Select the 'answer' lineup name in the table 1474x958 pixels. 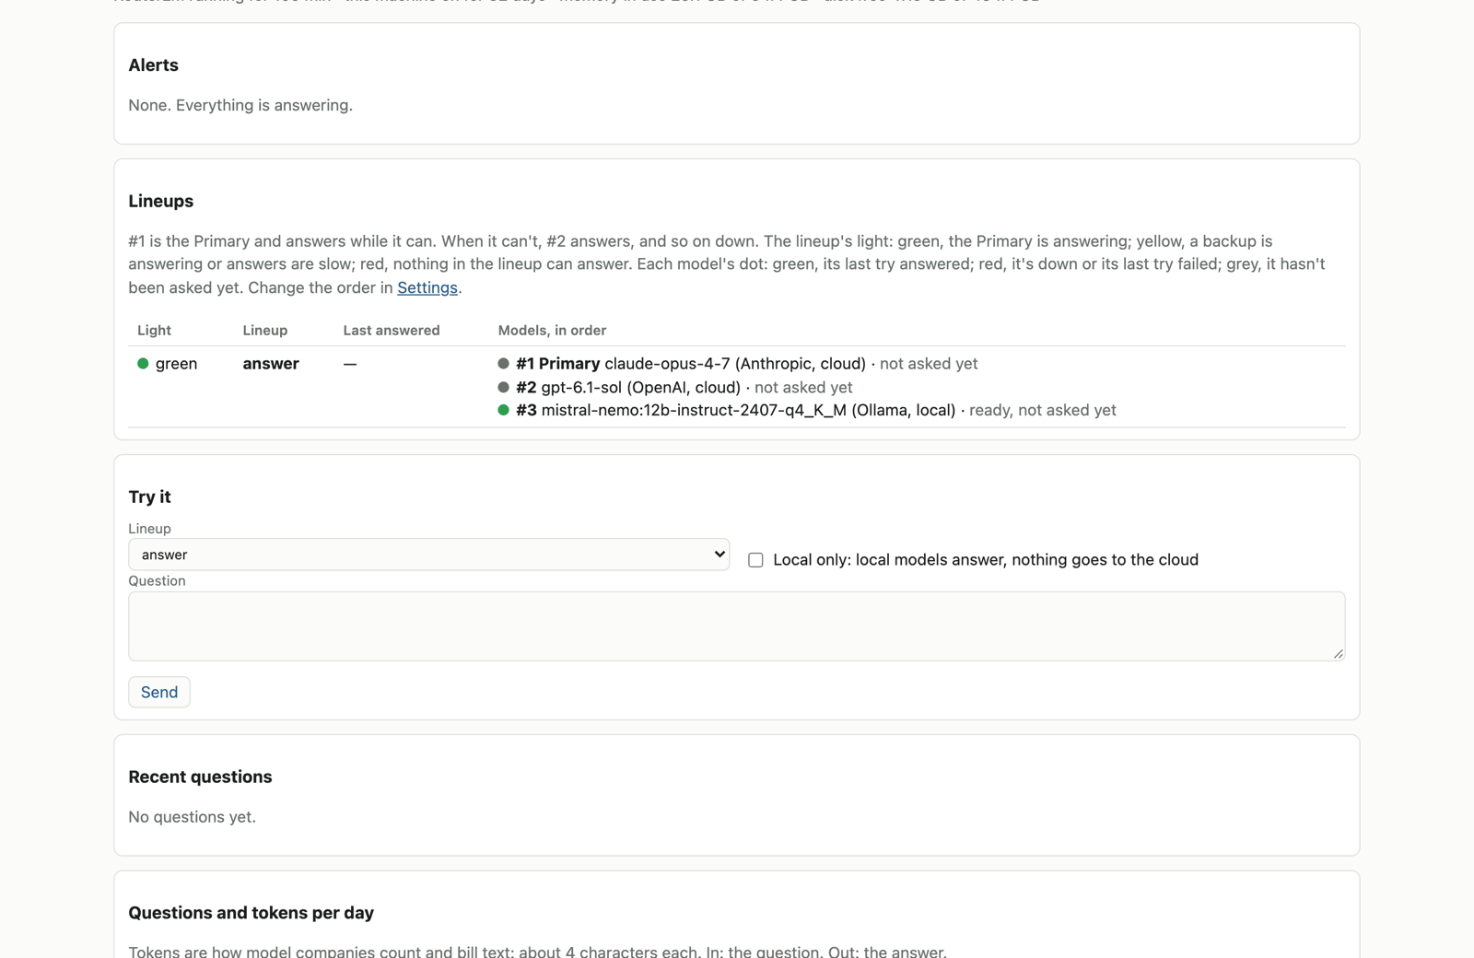point(271,364)
